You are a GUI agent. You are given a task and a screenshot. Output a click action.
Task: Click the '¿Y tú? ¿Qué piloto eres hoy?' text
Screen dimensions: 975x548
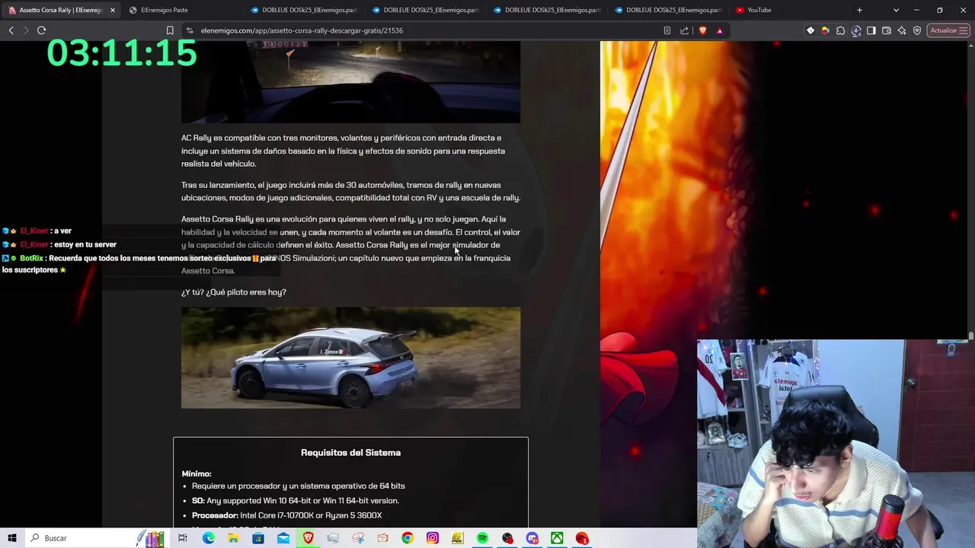click(234, 292)
